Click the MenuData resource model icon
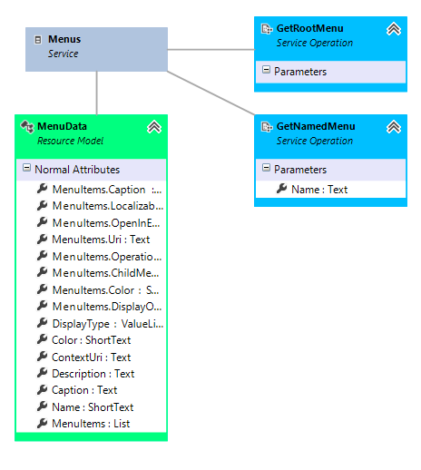 27,127
